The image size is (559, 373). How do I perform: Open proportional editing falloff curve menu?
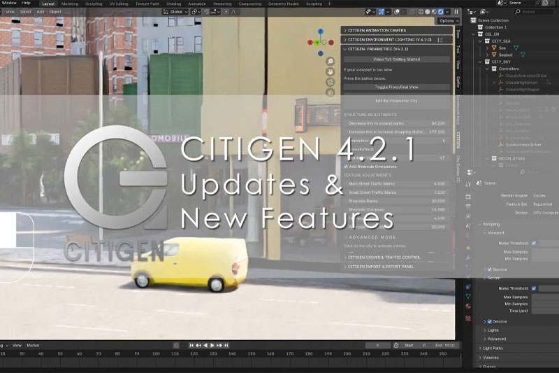(233, 12)
